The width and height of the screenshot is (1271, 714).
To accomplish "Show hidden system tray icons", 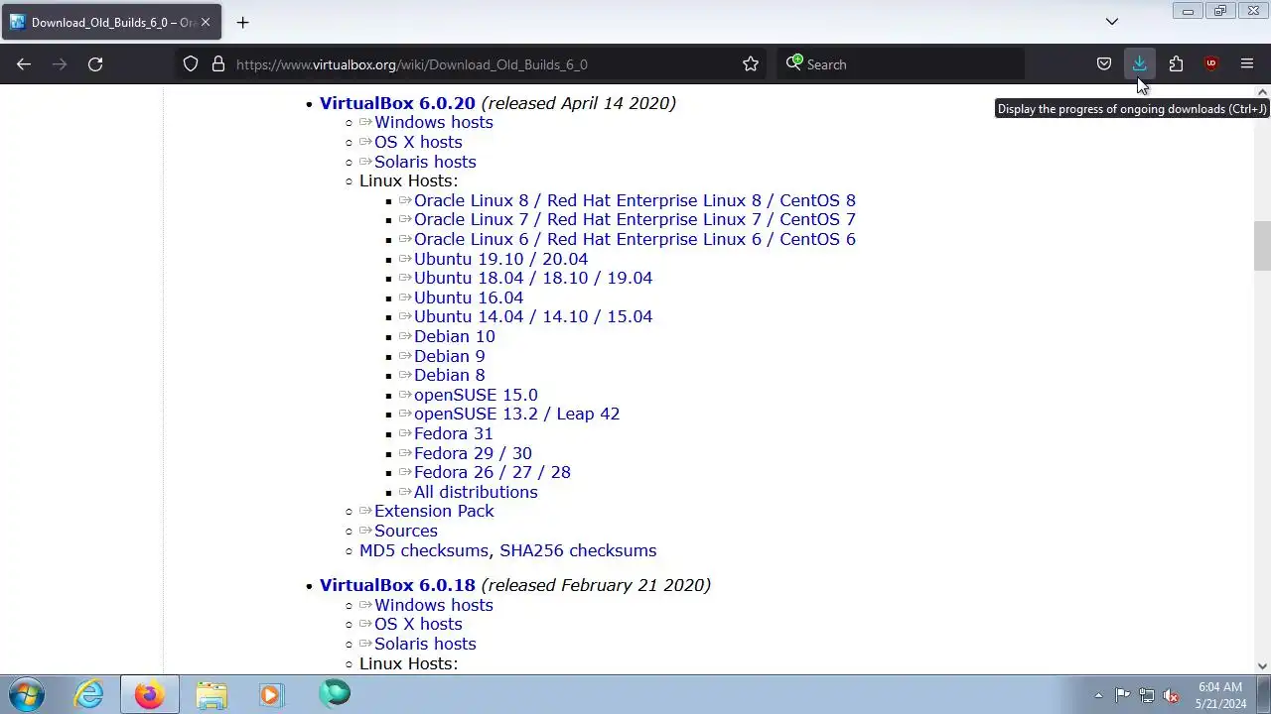I will click(1098, 695).
